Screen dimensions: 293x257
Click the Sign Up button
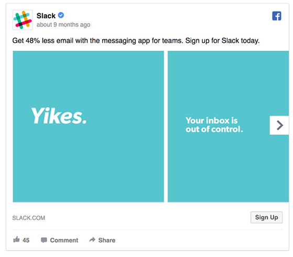click(266, 217)
